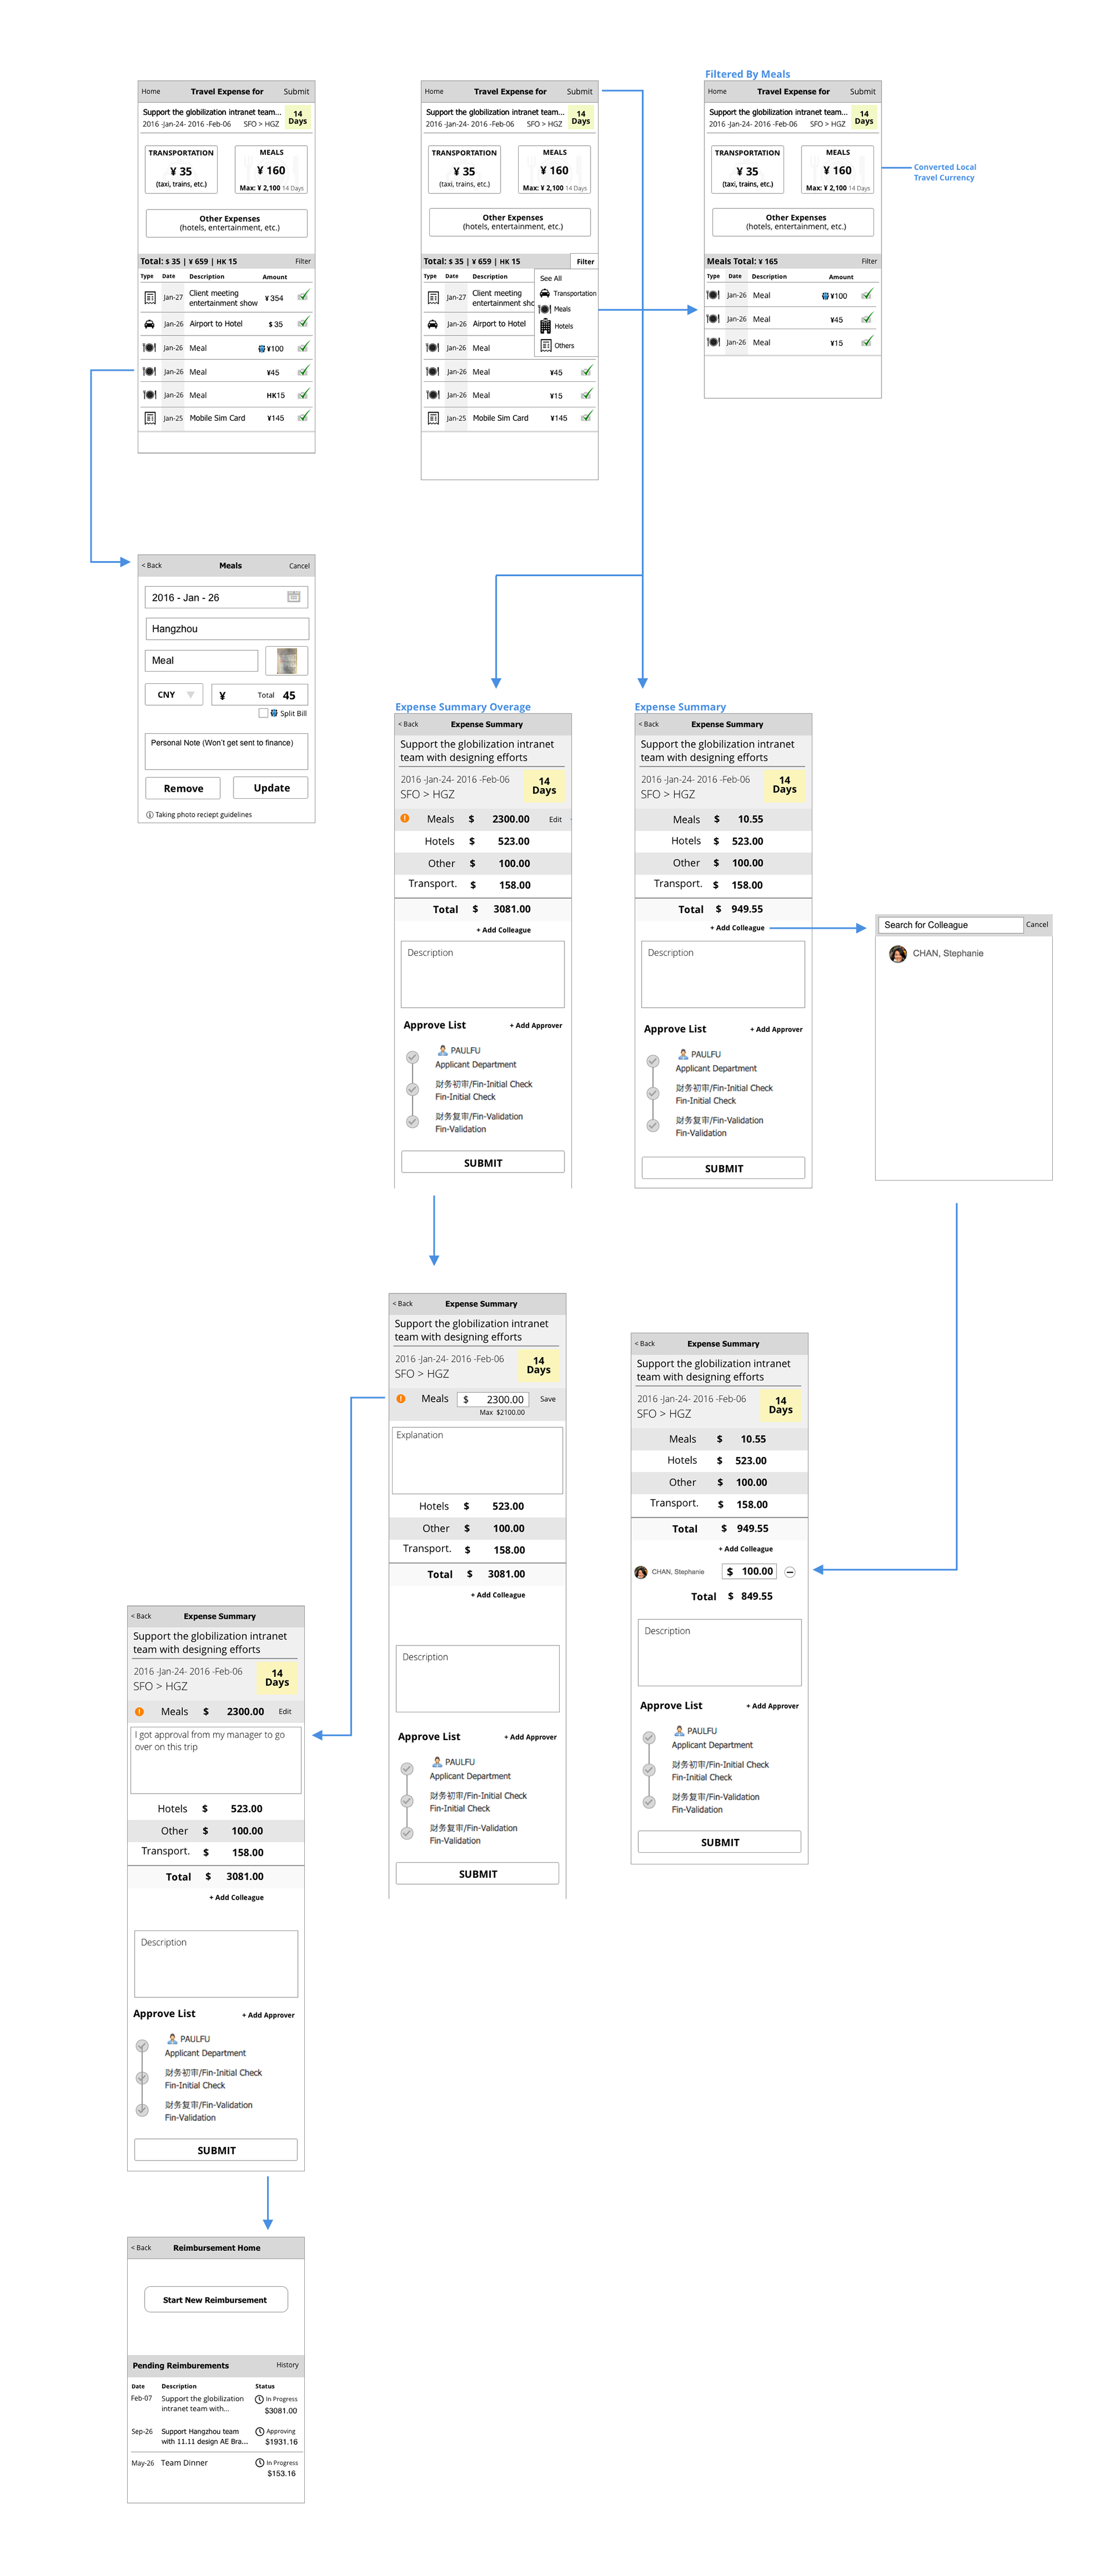
Task: Click the minus icon beside CHAN, Stephanie's $100.00
Action: tap(790, 1572)
